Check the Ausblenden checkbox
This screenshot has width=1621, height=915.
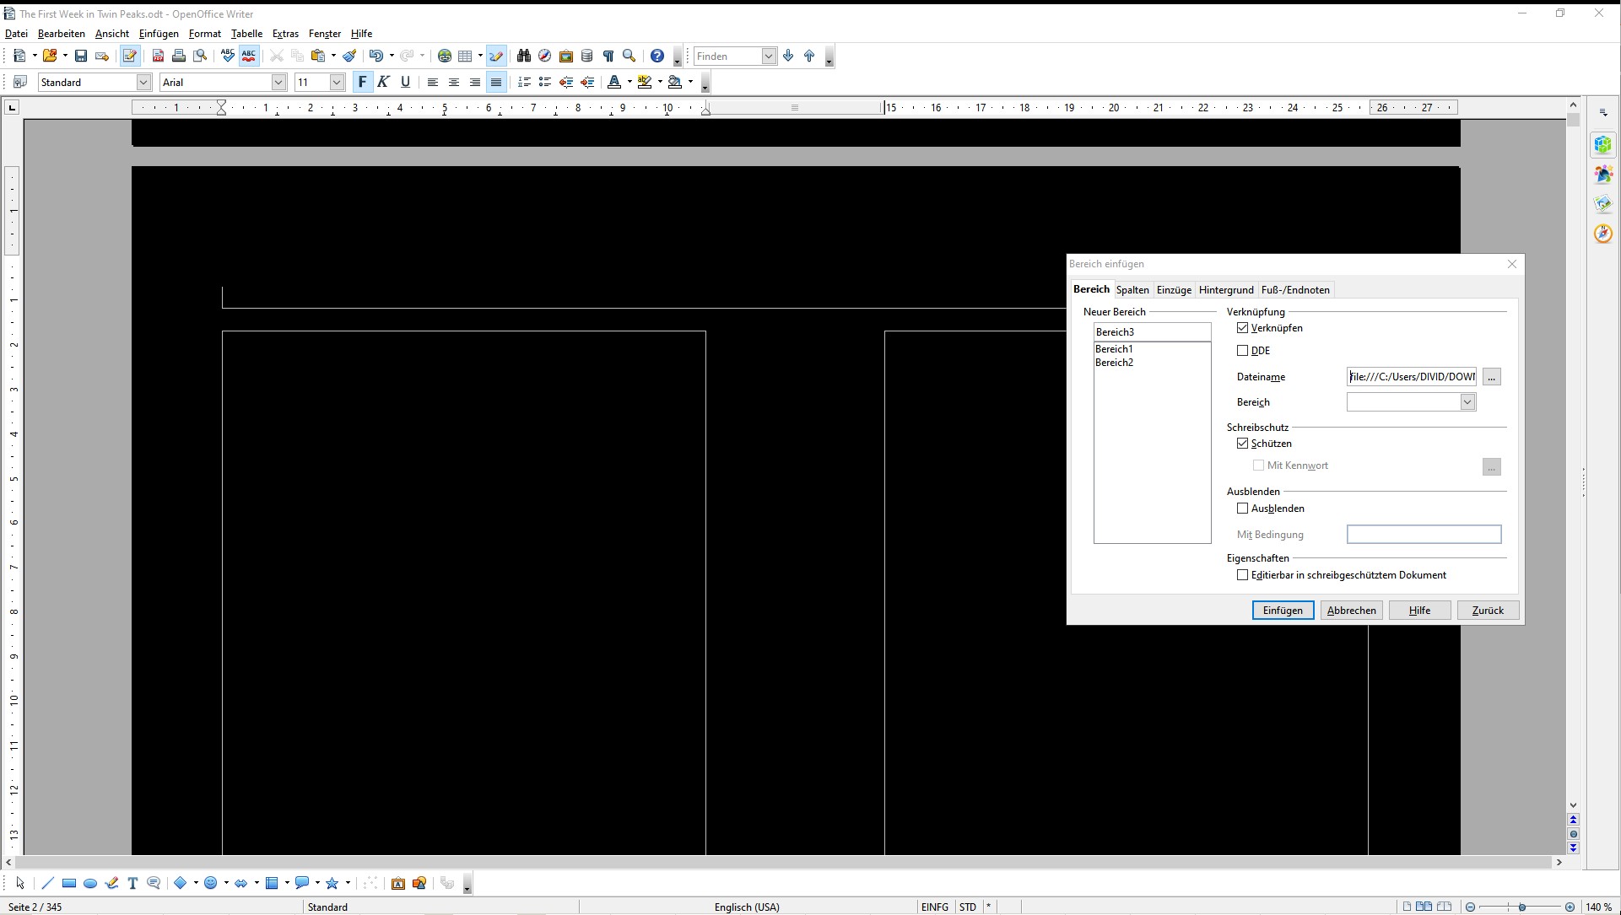click(x=1242, y=509)
